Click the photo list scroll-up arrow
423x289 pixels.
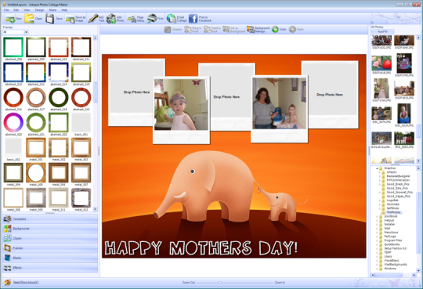[418, 38]
